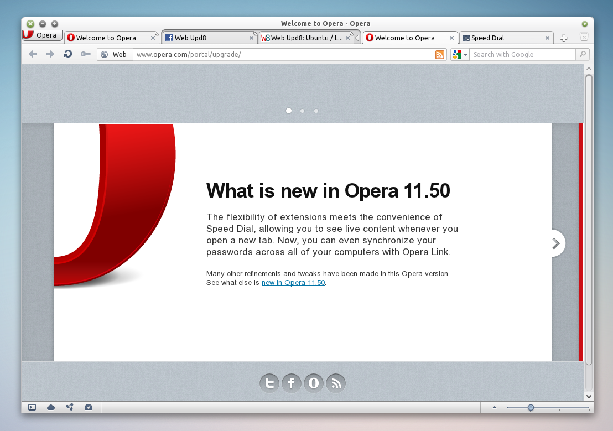Screen dimensions: 613x431
Task: Close the Web Upd8 Facebook tab
Action: click(x=251, y=38)
